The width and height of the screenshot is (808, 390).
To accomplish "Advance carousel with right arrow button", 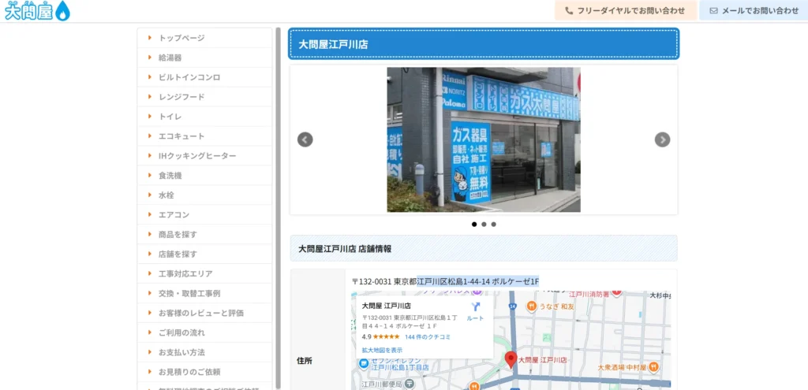I will 662,139.
